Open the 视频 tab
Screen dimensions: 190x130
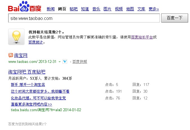[x=119, y=9]
